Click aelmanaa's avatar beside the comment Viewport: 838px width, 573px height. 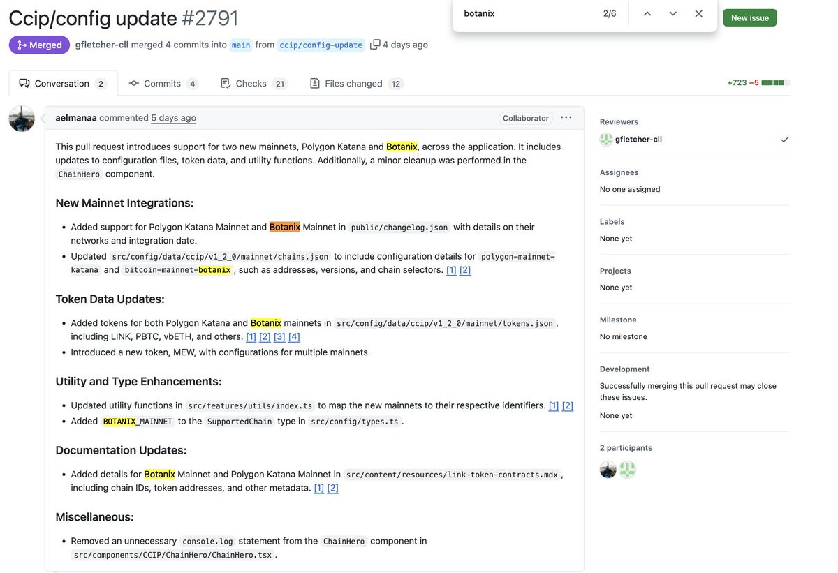(x=22, y=119)
